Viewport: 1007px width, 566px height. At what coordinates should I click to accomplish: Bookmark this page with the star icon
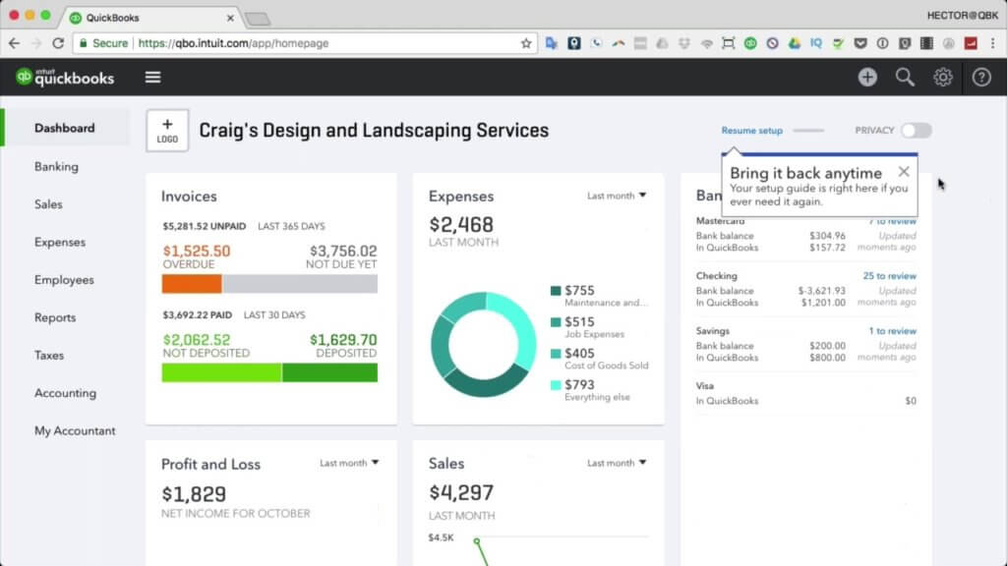526,43
